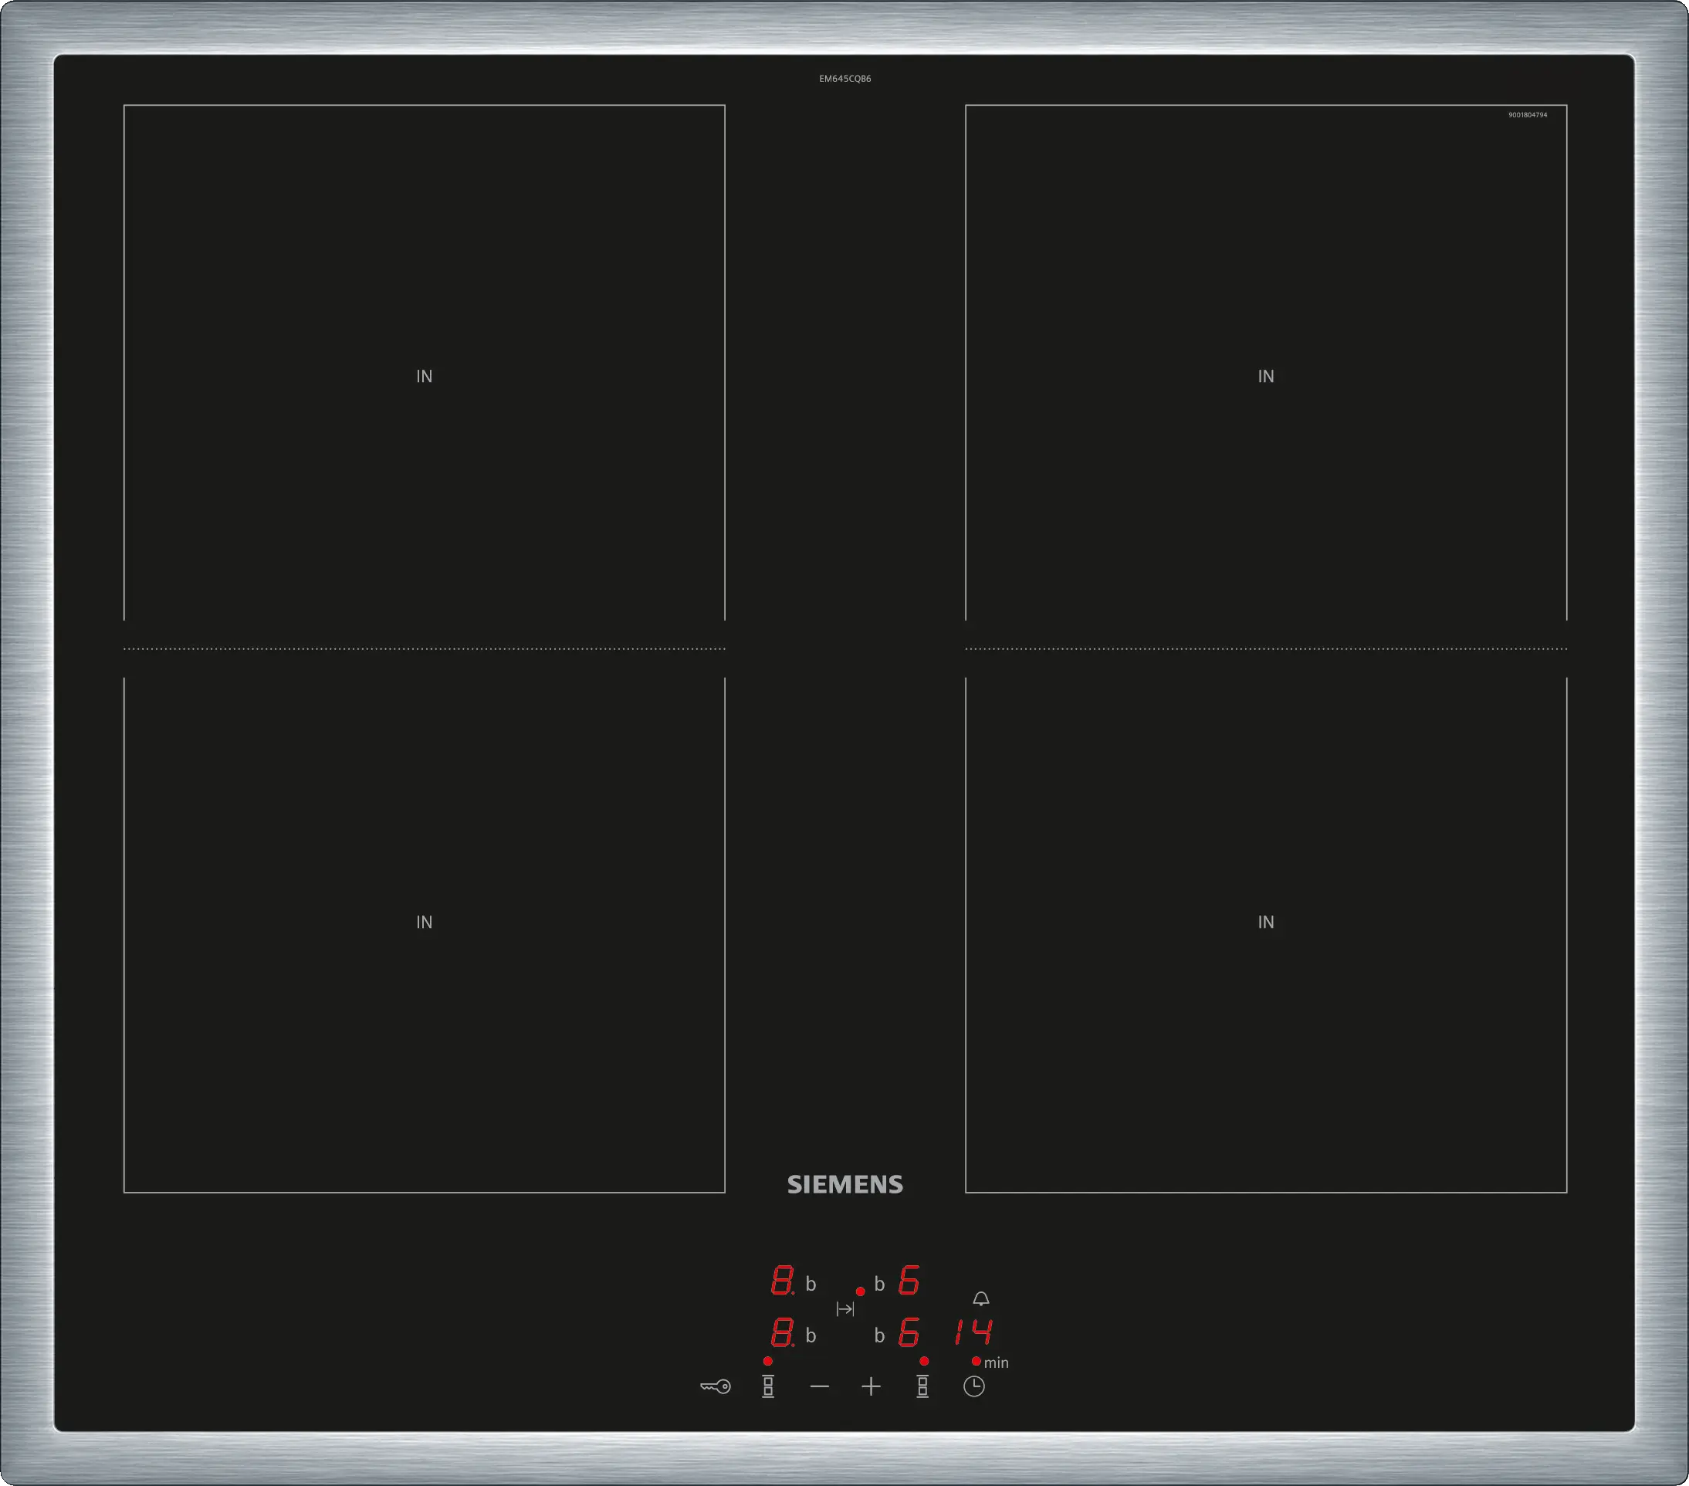Touch the front left IN cooking zone
This screenshot has width=1689, height=1486.
pos(424,922)
